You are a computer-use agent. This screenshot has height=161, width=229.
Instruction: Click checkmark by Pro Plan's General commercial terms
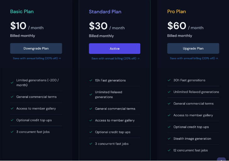169,103
